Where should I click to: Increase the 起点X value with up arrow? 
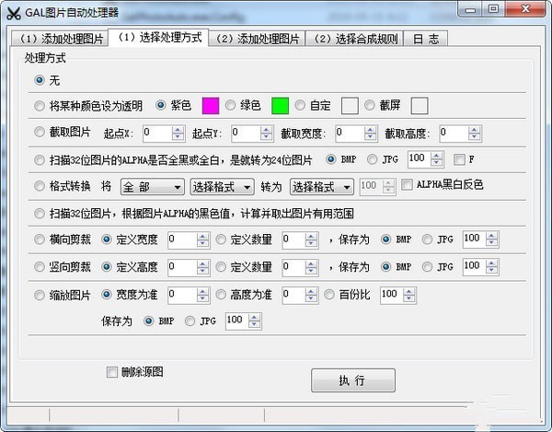[178, 129]
